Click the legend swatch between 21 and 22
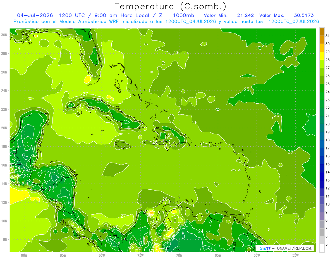 [x=322, y=112]
